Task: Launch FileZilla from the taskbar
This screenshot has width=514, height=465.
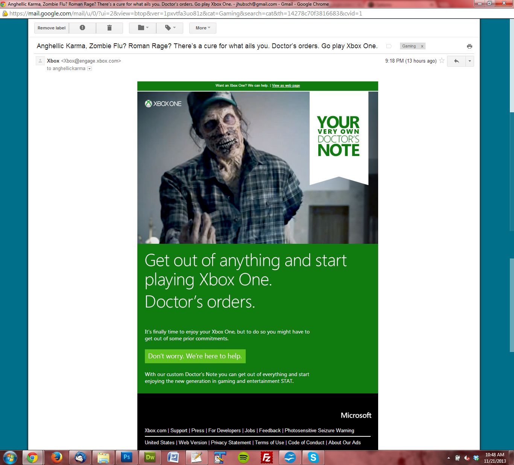Action: coord(267,458)
